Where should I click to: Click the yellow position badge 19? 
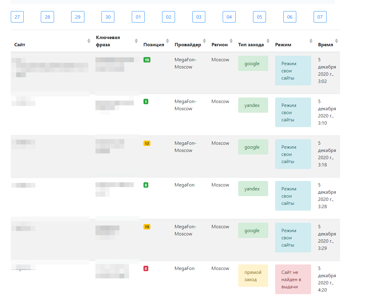tap(147, 227)
